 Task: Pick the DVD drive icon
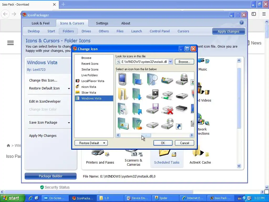tap(182, 79)
